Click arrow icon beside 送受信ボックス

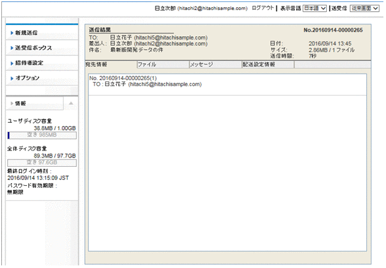(12, 48)
